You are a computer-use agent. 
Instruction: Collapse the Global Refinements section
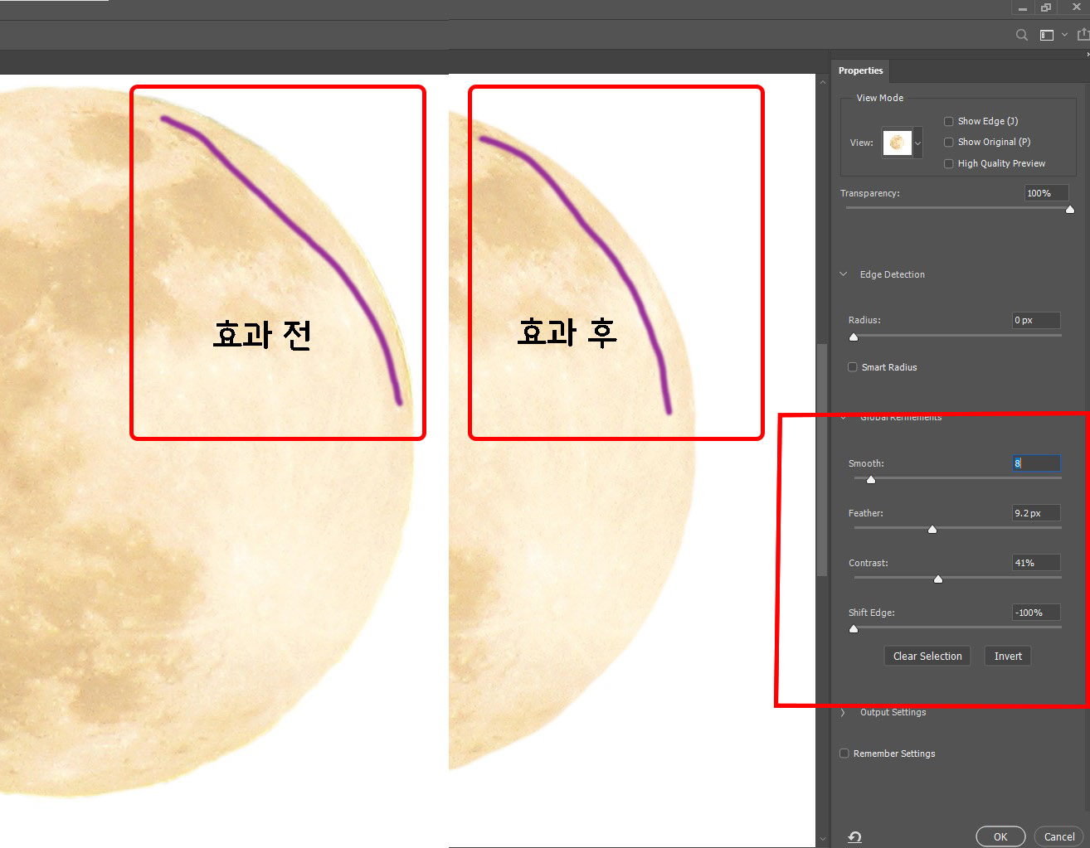844,417
